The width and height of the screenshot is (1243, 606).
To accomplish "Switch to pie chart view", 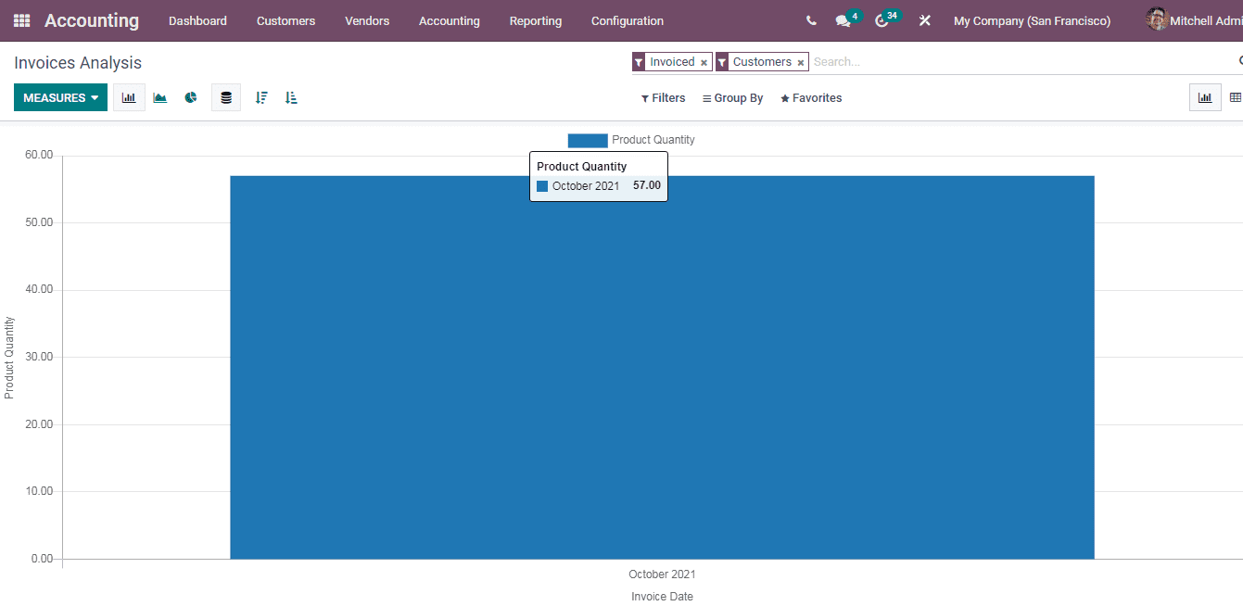I will point(190,96).
